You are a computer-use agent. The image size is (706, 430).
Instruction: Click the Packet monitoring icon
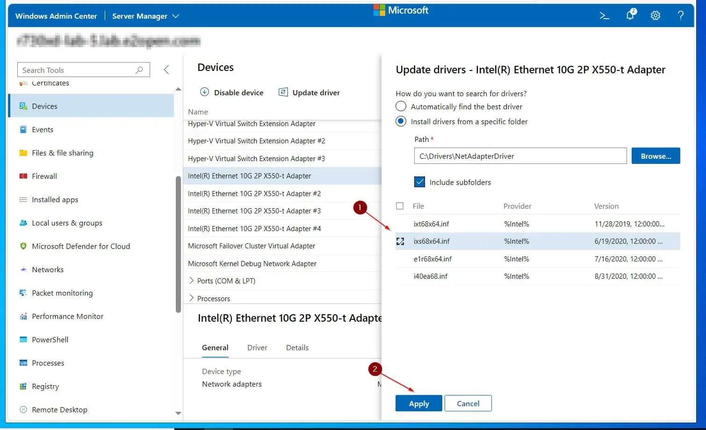[x=23, y=293]
